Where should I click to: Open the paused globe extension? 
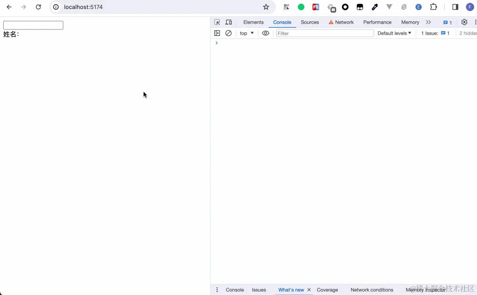tap(331, 8)
